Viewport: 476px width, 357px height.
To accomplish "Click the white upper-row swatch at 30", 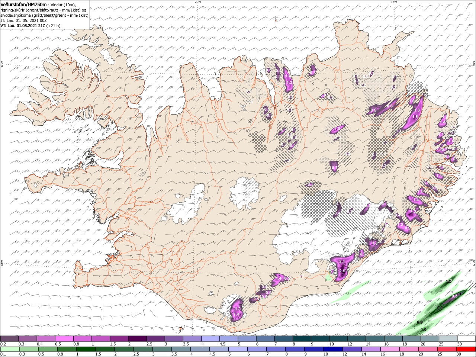I will (466, 339).
